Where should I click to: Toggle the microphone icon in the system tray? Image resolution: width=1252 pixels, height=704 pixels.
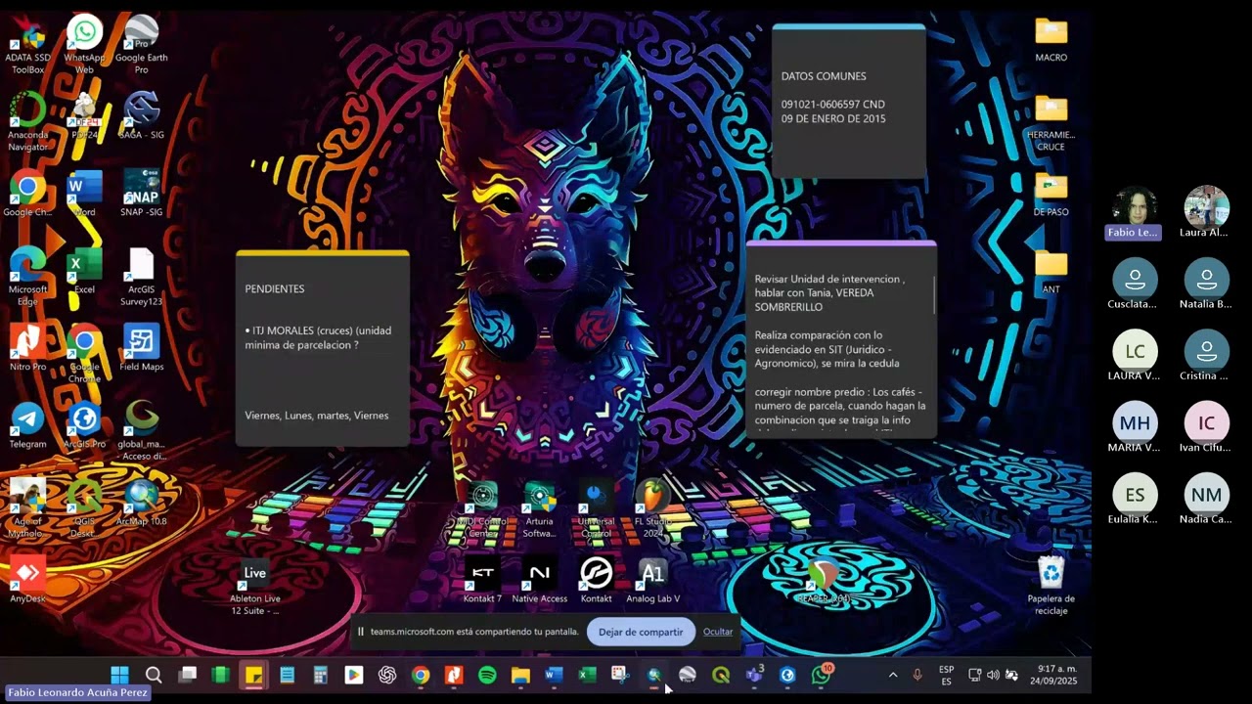(x=917, y=675)
